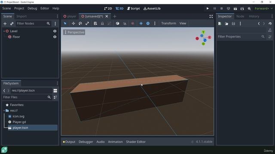Open Inspector history list icon
The image size is (275, 154).
[x=270, y=24]
